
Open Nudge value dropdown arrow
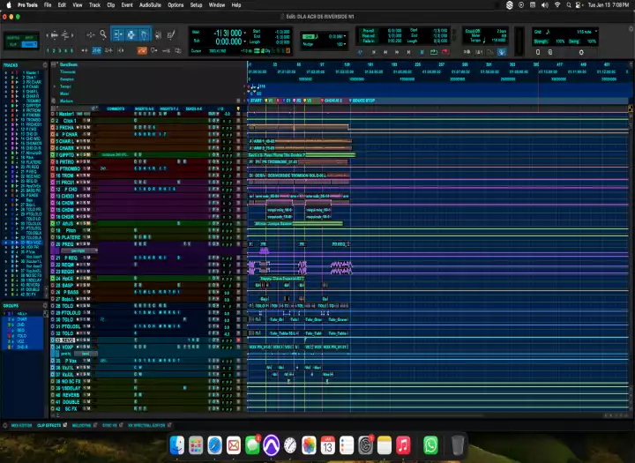point(345,44)
